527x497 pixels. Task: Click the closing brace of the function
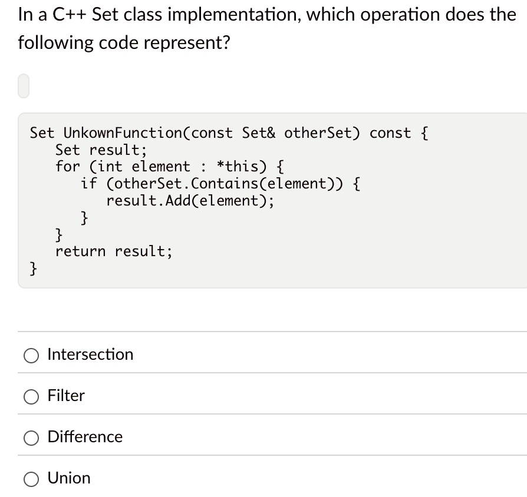tap(32, 268)
